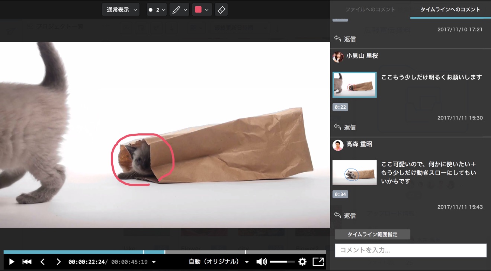The width and height of the screenshot is (491, 271).
Task: Select the eraser tool
Action: 221,10
